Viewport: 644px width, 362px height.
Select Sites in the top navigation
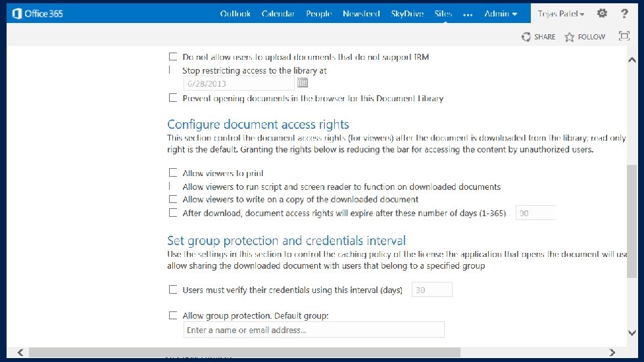(443, 14)
